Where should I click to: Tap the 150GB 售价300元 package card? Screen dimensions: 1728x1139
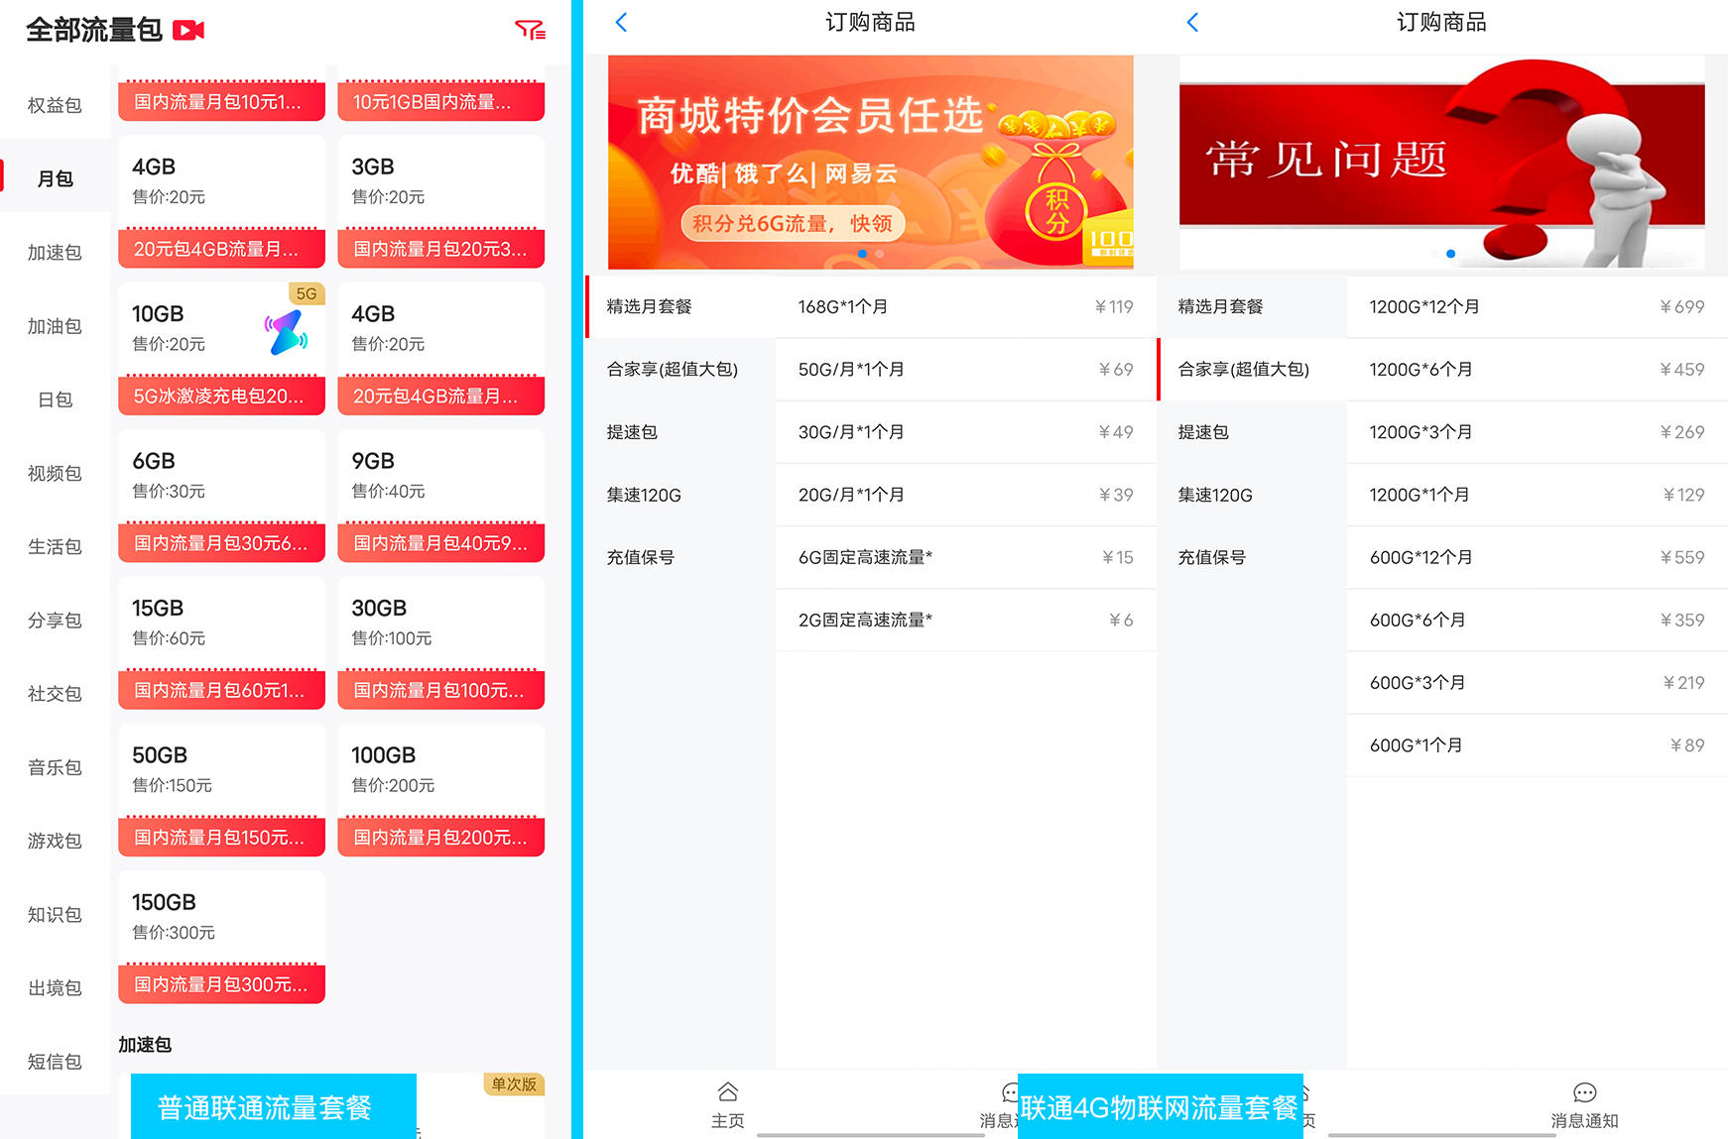220,915
